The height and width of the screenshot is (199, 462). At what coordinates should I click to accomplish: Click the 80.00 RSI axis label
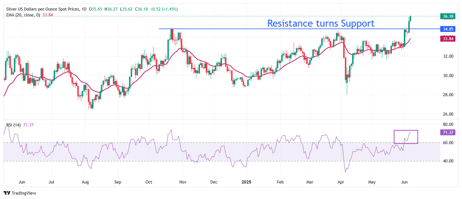tap(448, 124)
